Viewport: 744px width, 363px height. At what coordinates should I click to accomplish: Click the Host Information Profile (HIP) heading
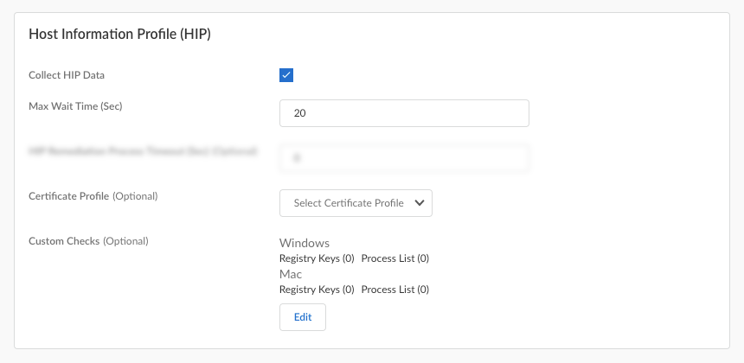tap(120, 35)
